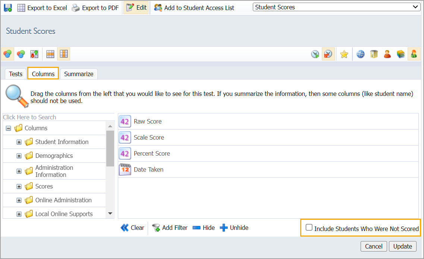Click the globe icon in toolbar
Viewport: 424px width, 259px height.
click(361, 54)
